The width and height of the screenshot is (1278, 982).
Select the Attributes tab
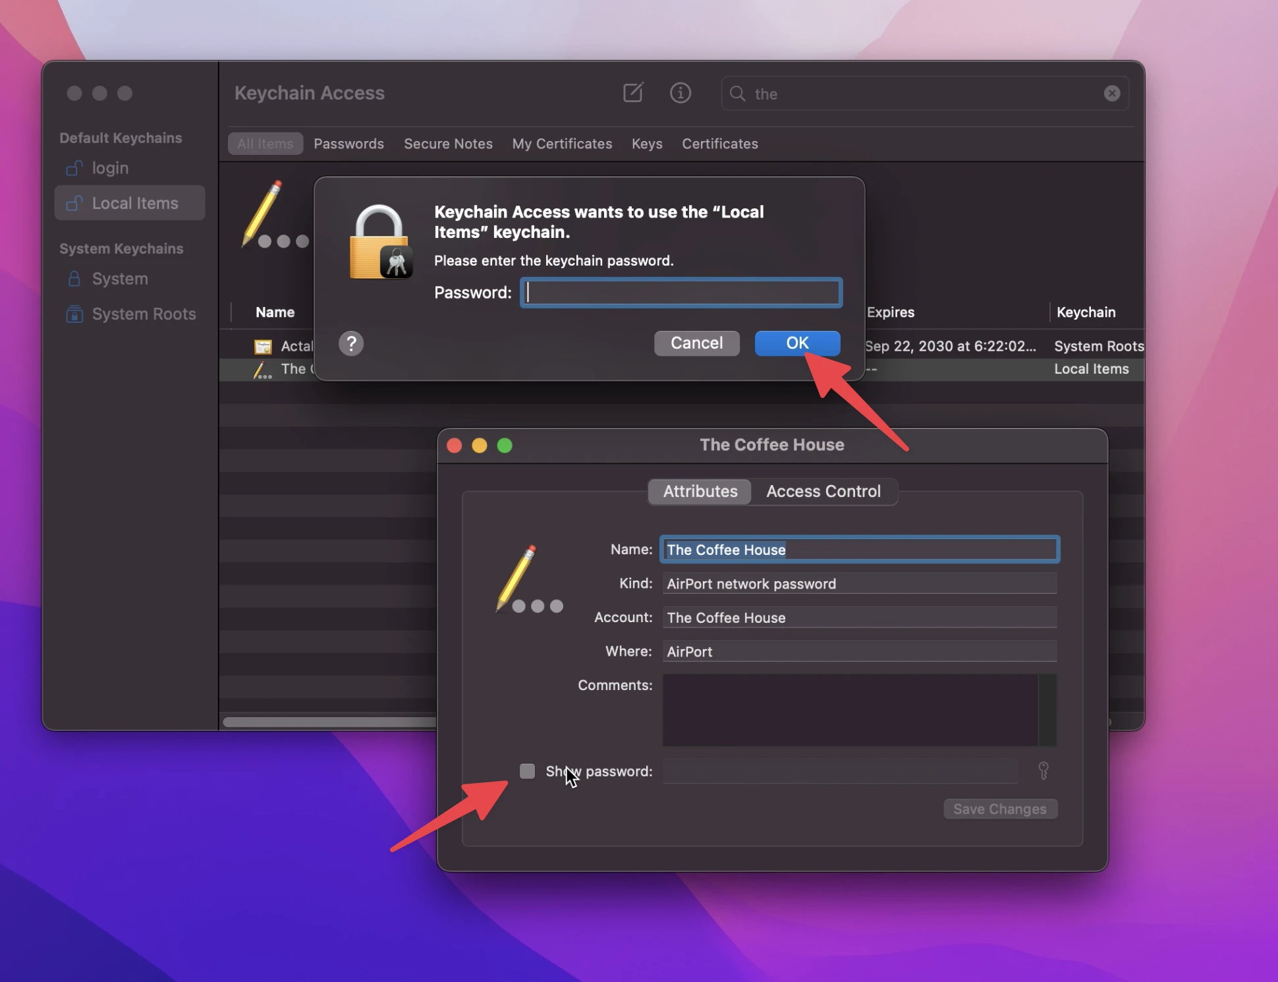coord(700,492)
